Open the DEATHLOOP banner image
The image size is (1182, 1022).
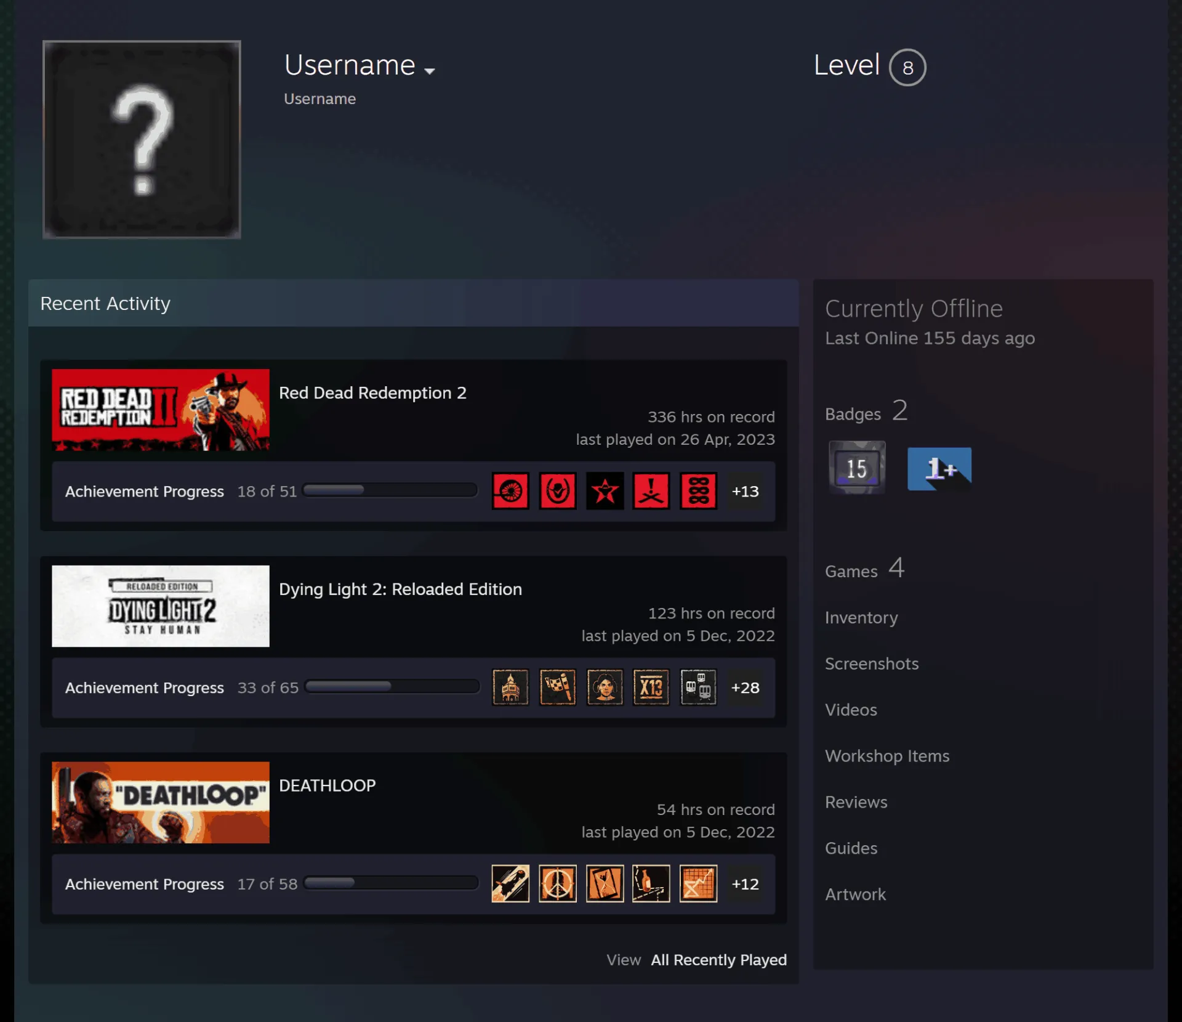161,803
